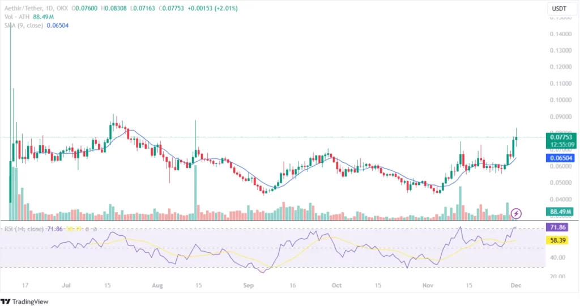The height and width of the screenshot is (306, 580).
Task: Click the 0.10000 price axis tick
Action: (x=561, y=100)
